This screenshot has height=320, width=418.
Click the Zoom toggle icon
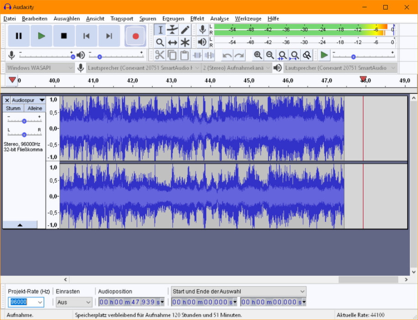307,55
